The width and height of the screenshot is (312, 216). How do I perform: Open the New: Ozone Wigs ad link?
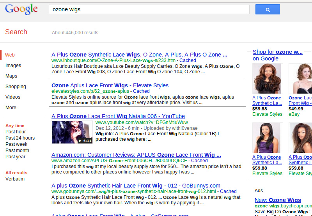point(278,200)
